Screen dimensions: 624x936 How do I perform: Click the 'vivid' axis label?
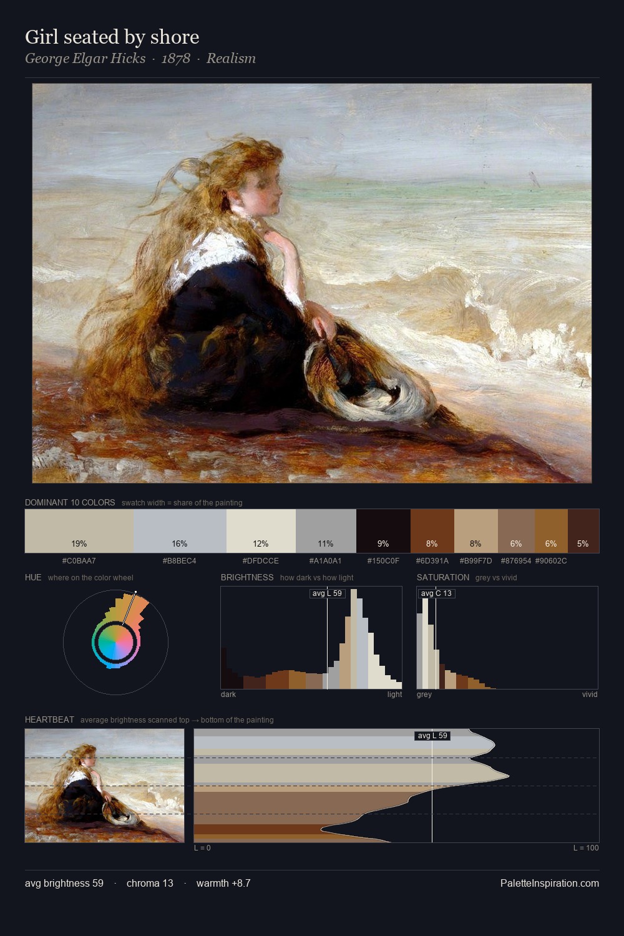590,695
